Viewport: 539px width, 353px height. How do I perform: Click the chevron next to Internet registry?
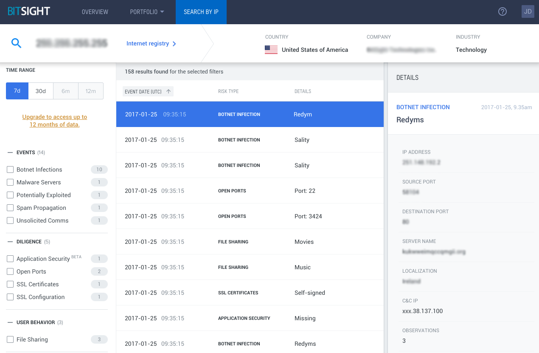coord(174,43)
